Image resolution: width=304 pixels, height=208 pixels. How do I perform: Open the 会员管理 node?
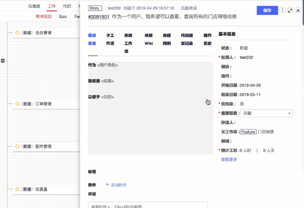click(x=43, y=32)
